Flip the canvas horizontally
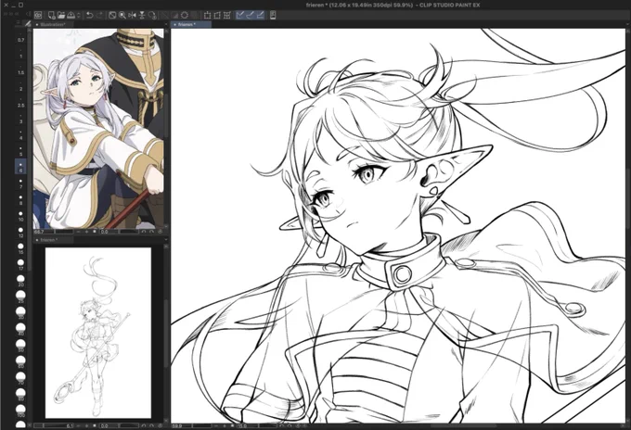This screenshot has height=430, width=631. [x=132, y=15]
